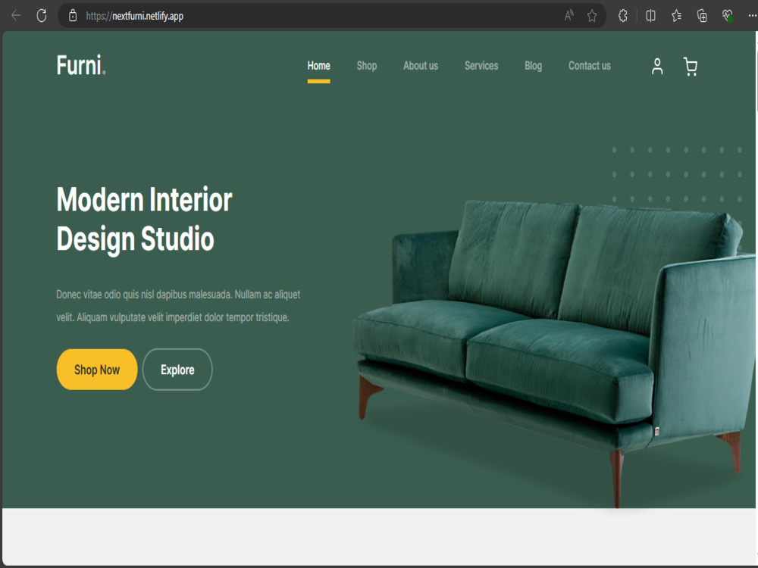Click the Modern Interior Design Studio heading
Image resolution: width=758 pixels, height=568 pixels.
tap(144, 220)
